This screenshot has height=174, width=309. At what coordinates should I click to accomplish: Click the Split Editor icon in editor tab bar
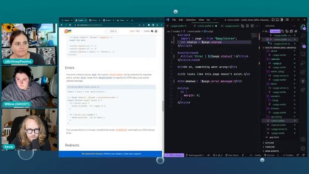[x=252, y=26]
